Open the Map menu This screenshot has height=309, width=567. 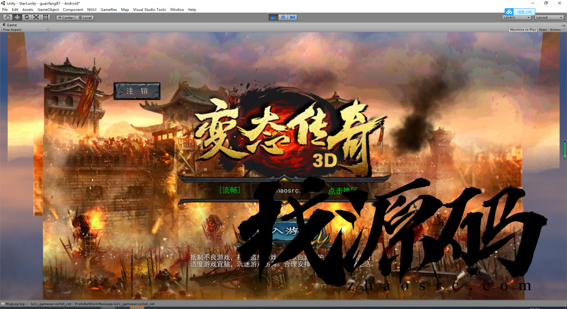(x=125, y=10)
